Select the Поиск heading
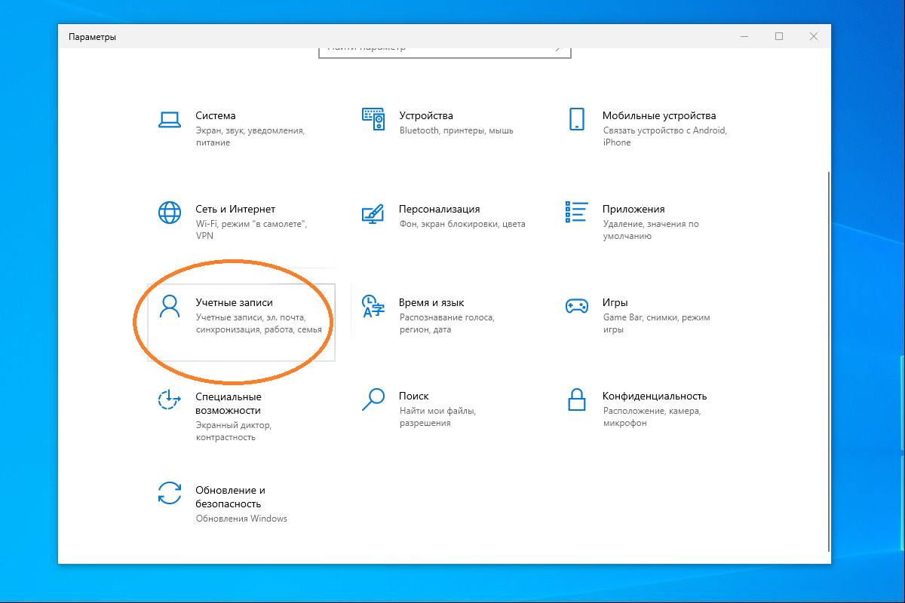 (414, 396)
